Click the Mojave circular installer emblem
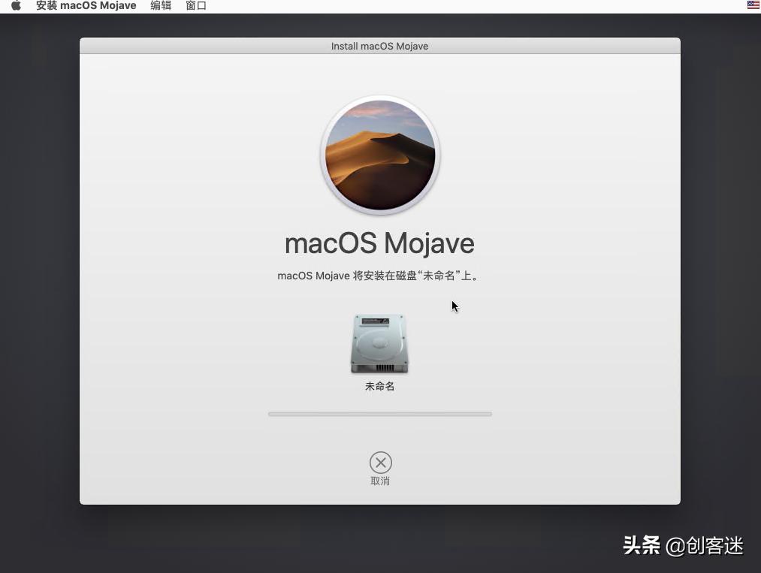 pos(379,155)
